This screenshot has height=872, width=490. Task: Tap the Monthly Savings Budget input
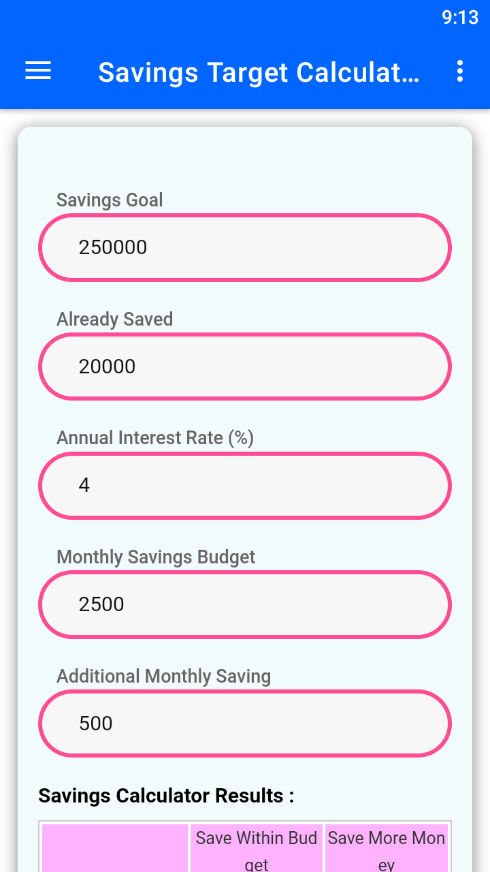click(x=244, y=604)
